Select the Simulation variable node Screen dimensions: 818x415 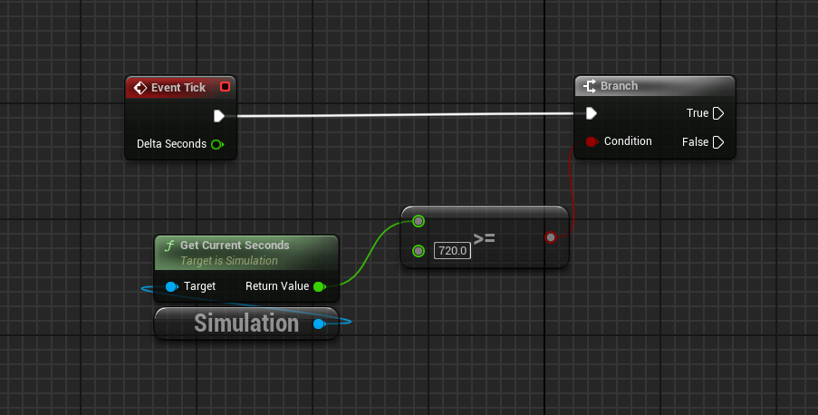point(236,323)
